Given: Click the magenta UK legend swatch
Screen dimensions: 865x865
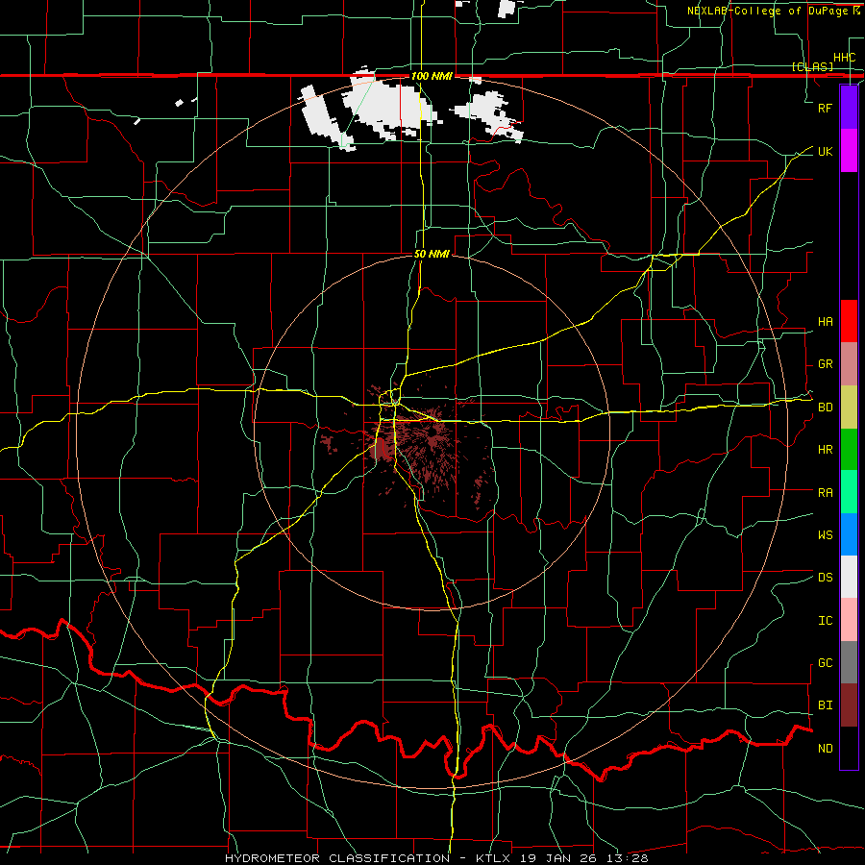Looking at the screenshot, I should tap(849, 151).
